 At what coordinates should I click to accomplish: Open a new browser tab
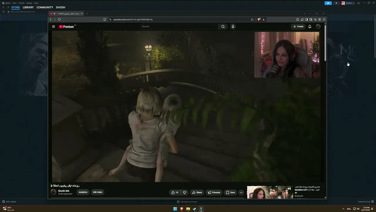click(87, 14)
